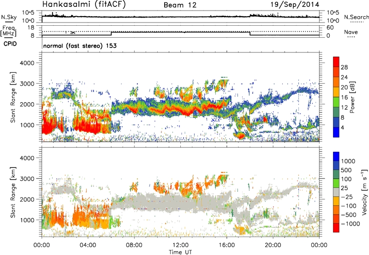Viewport: 369px width, 255px height.
Task: Click the '-100' velocity colorbar value
Action: pyautogui.click(x=349, y=206)
